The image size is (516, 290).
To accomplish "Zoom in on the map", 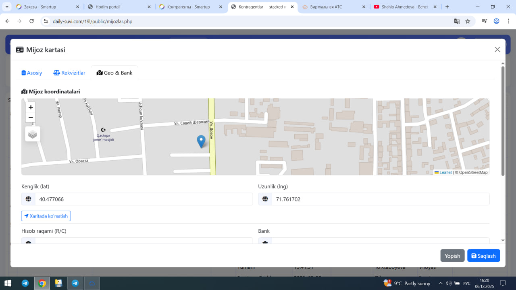I will pos(31,108).
